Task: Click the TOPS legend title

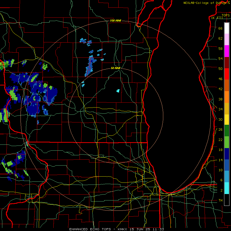Action: [226, 15]
